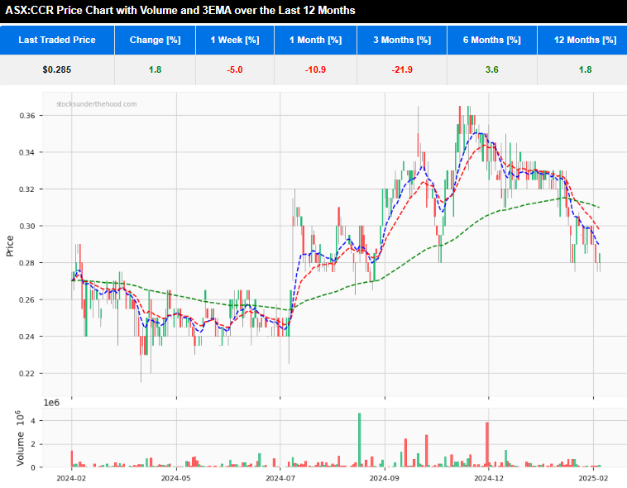
Task: Click the '1 Month [%]' column header
Action: [x=315, y=40]
